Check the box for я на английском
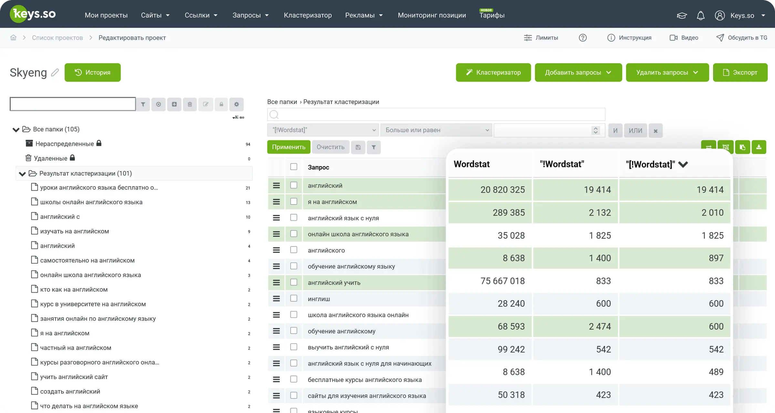775x413 pixels. (x=294, y=201)
